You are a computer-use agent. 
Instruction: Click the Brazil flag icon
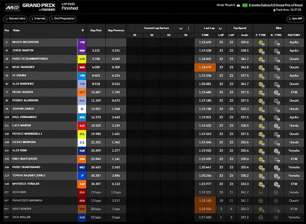(x=245, y=5)
